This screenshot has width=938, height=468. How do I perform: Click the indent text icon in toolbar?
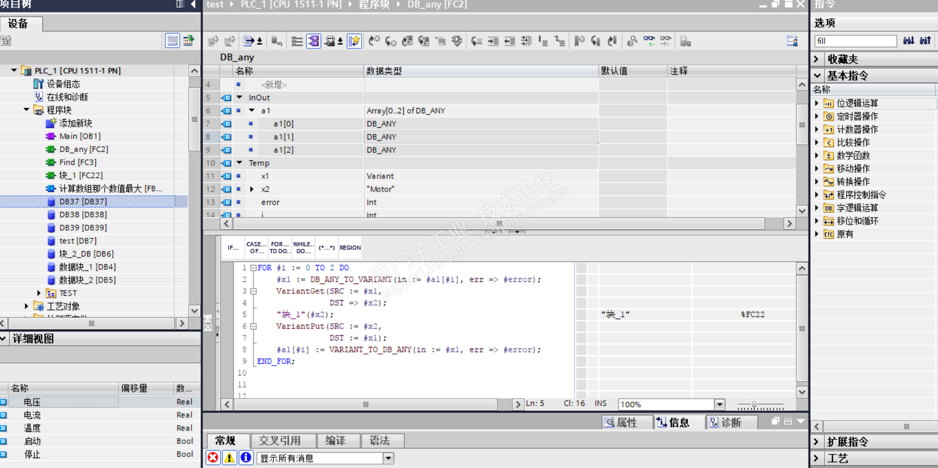coord(493,41)
